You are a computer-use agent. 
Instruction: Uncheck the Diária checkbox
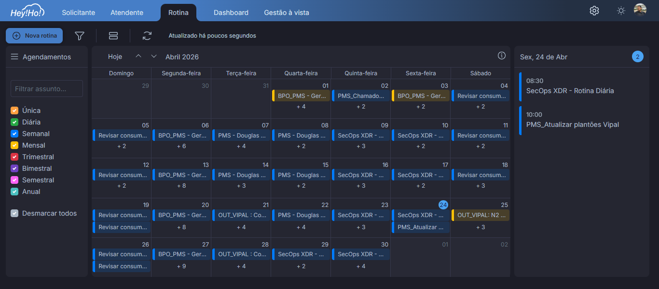14,122
